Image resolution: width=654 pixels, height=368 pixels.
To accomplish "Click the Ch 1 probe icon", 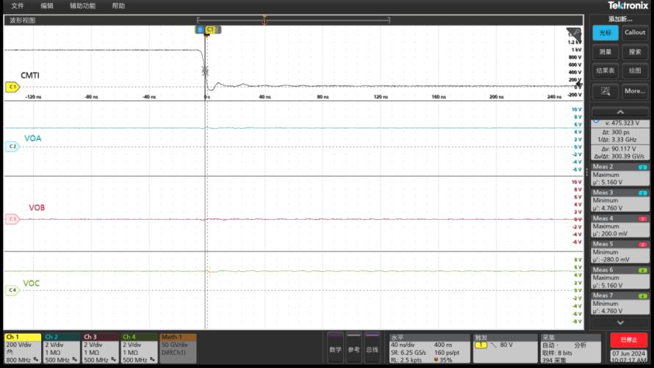I will [x=10, y=353].
